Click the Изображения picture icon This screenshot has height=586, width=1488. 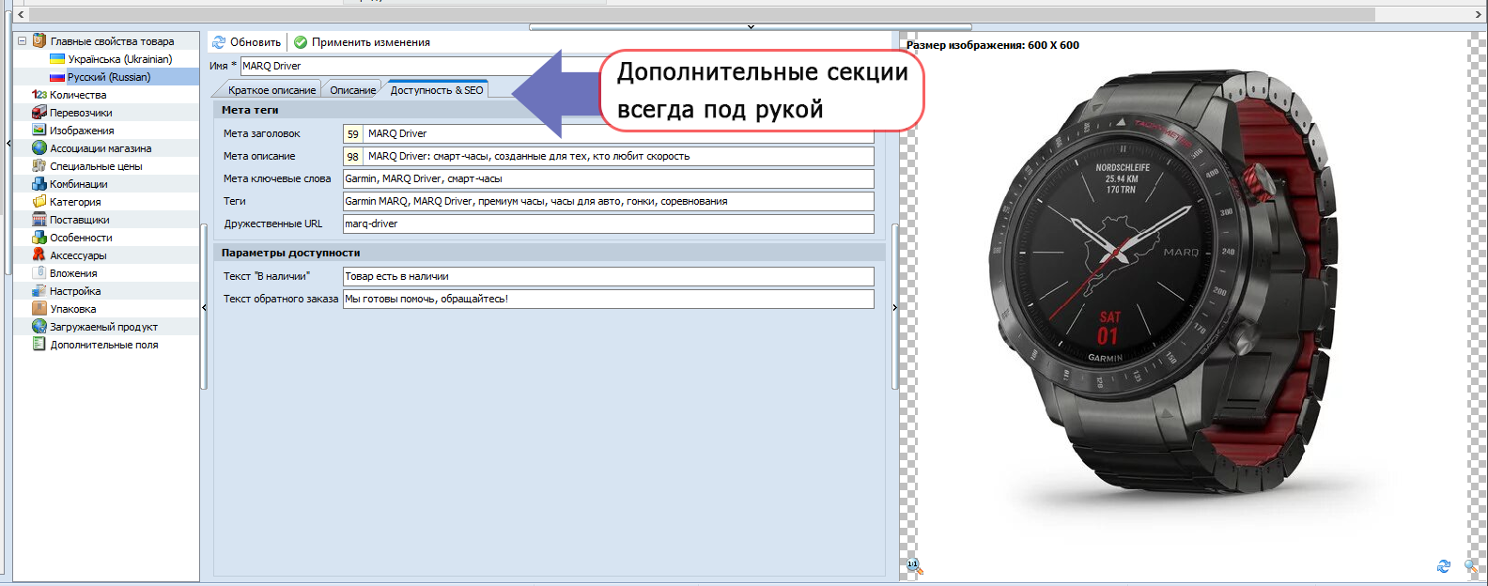[39, 131]
